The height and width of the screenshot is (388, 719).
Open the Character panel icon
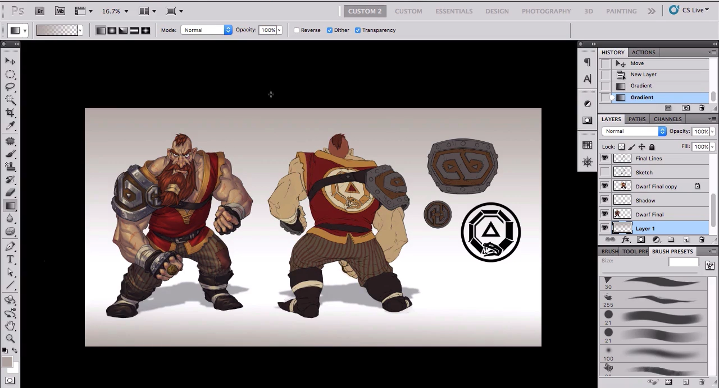pos(588,79)
